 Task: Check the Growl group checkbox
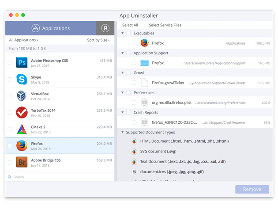coord(128,73)
